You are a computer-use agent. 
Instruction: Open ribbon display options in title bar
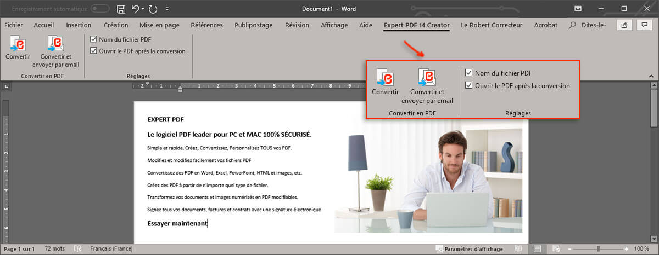578,9
